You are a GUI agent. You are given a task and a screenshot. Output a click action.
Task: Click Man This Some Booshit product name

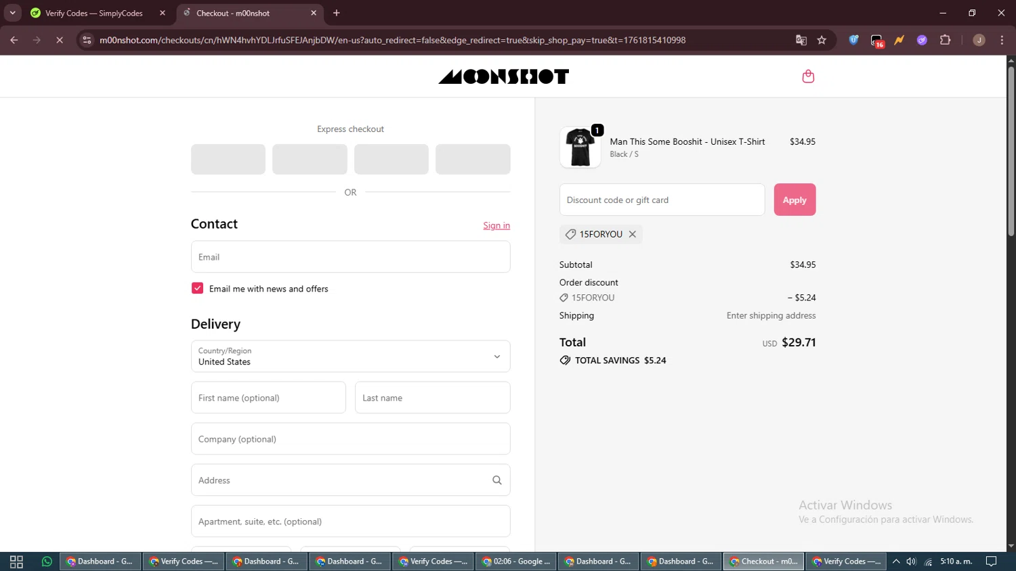click(687, 141)
